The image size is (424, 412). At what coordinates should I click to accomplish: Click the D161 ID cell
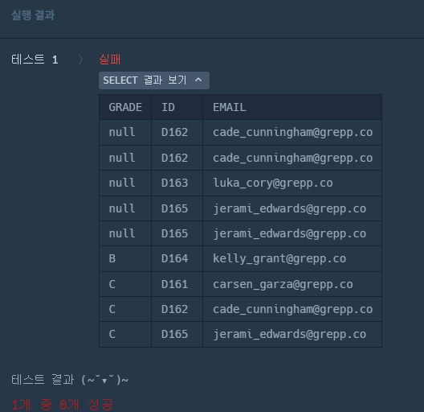coord(177,284)
